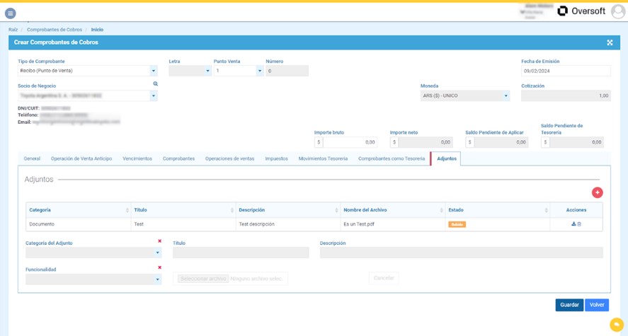Click the Importe bruto field

(350, 142)
